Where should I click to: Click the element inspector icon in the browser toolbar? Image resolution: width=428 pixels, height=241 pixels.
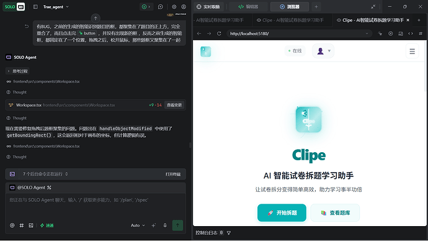pyautogui.click(x=380, y=34)
